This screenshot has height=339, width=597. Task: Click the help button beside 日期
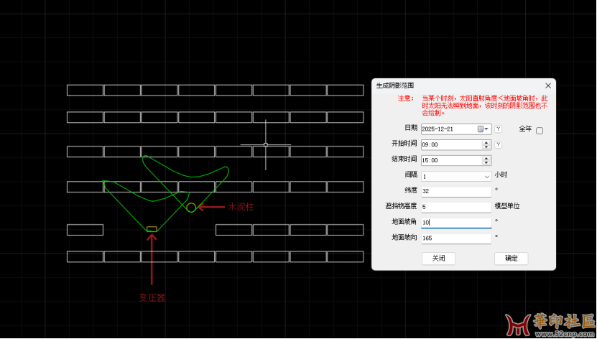[x=498, y=129]
